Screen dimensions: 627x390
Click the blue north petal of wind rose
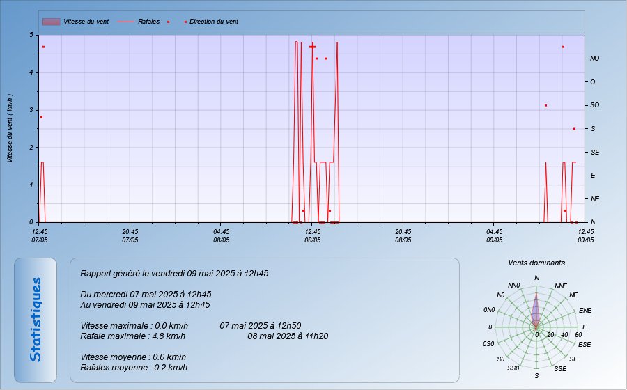pos(536,310)
